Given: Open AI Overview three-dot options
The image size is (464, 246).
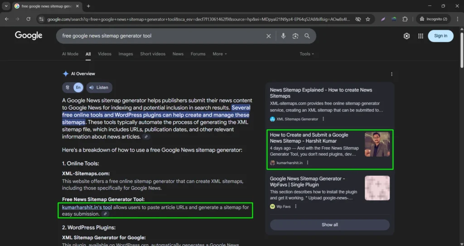Looking at the screenshot, I should pos(391,74).
